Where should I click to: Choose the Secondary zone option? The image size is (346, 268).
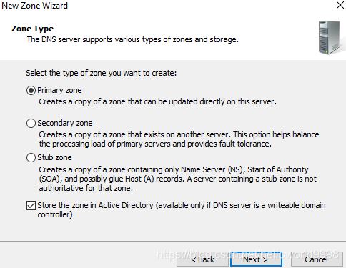(x=31, y=124)
